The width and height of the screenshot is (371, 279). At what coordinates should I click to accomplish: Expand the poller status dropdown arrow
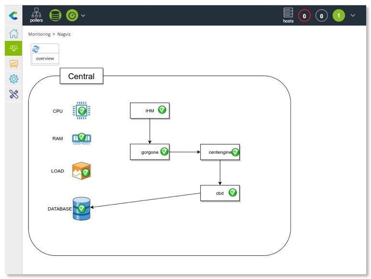click(x=83, y=15)
